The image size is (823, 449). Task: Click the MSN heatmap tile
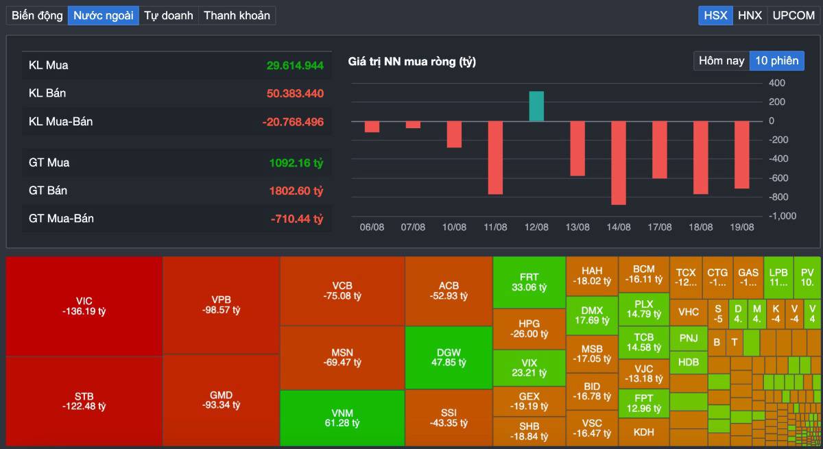pyautogui.click(x=342, y=357)
